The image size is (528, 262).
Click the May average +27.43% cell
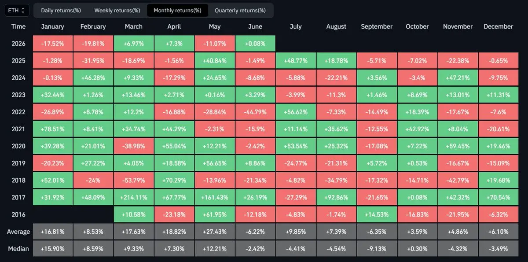[x=215, y=232]
